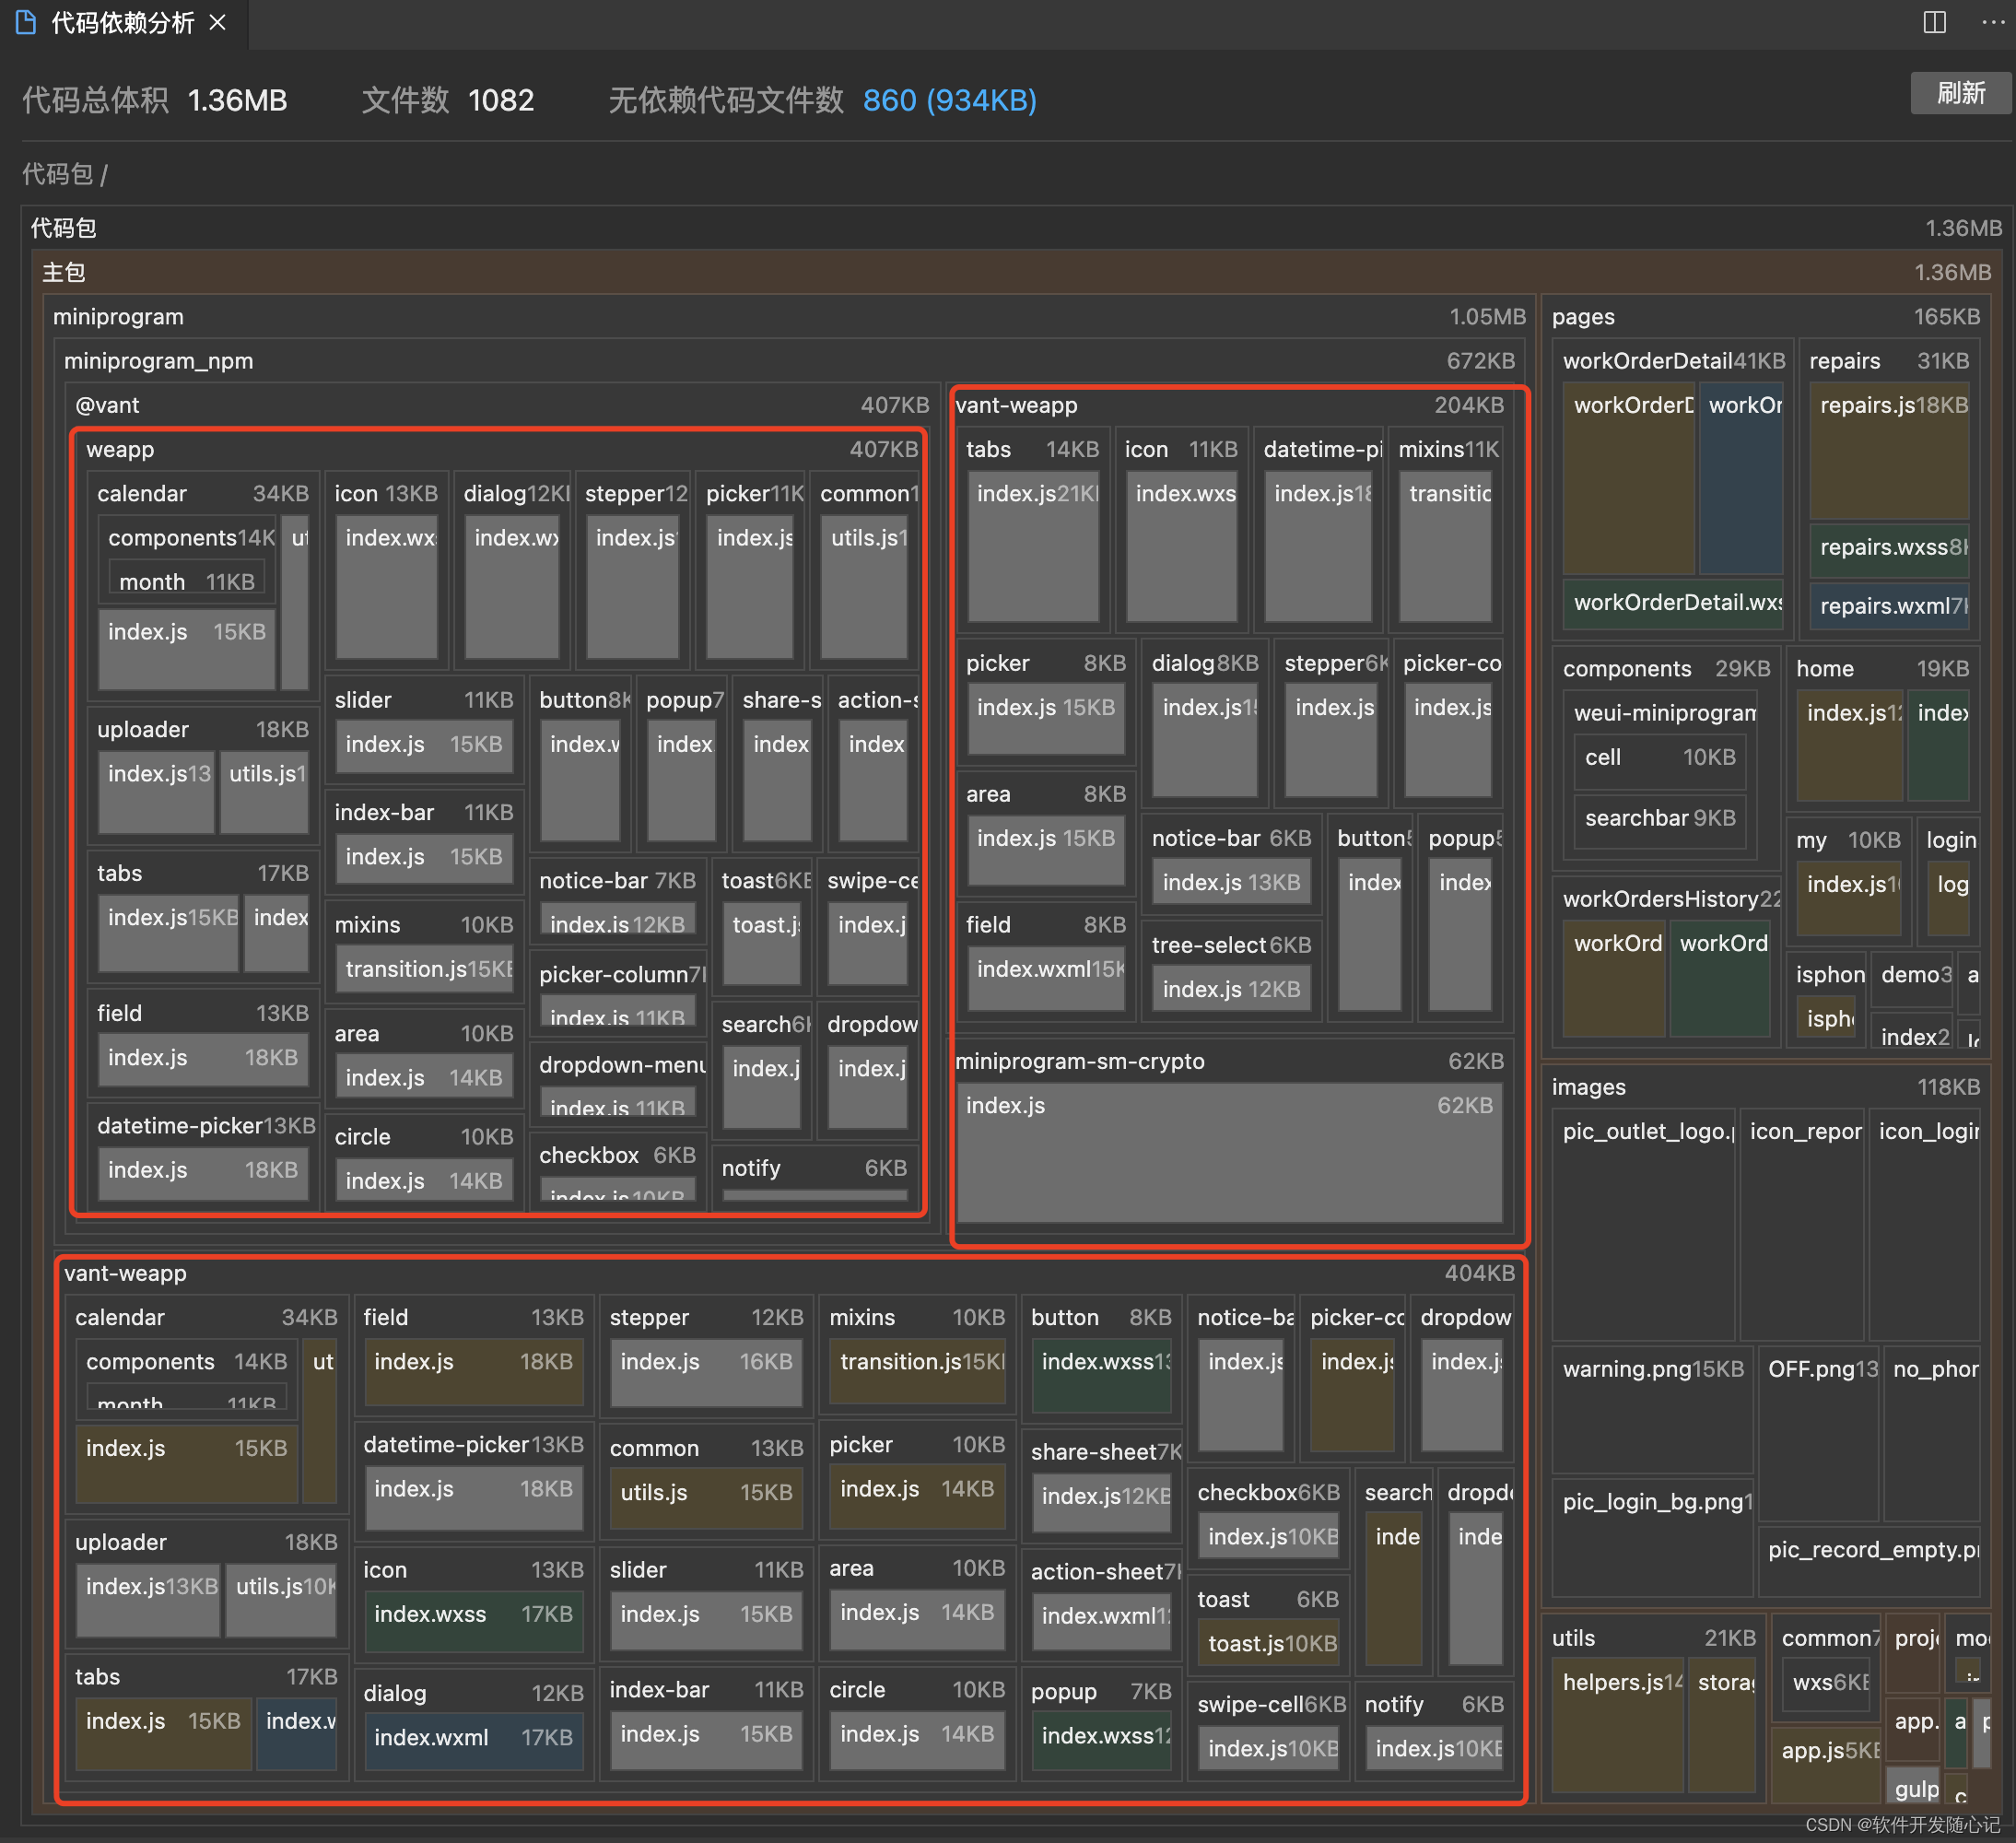Click the OFF.png image block
This screenshot has width=2016, height=1843.
tap(1819, 1433)
